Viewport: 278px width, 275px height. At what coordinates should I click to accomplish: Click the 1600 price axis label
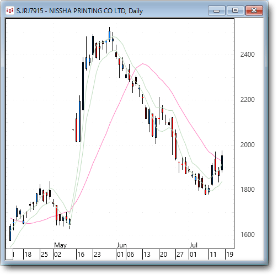[x=247, y=235]
